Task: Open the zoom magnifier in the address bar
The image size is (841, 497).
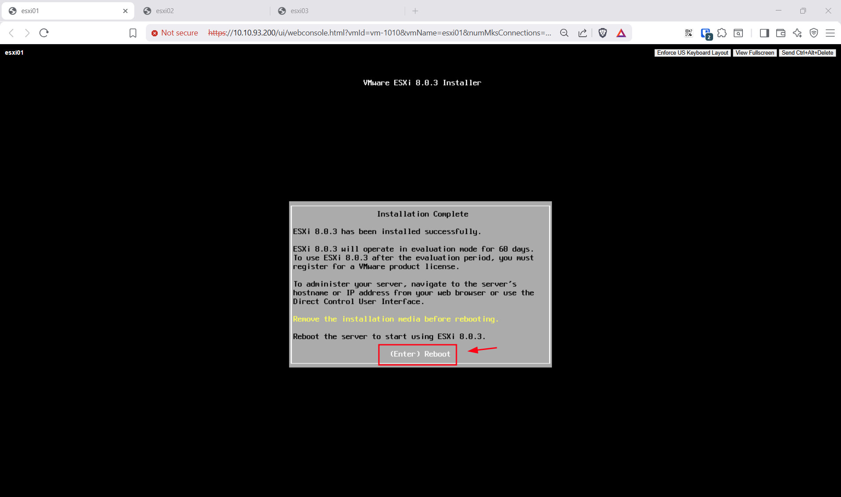Action: point(564,33)
